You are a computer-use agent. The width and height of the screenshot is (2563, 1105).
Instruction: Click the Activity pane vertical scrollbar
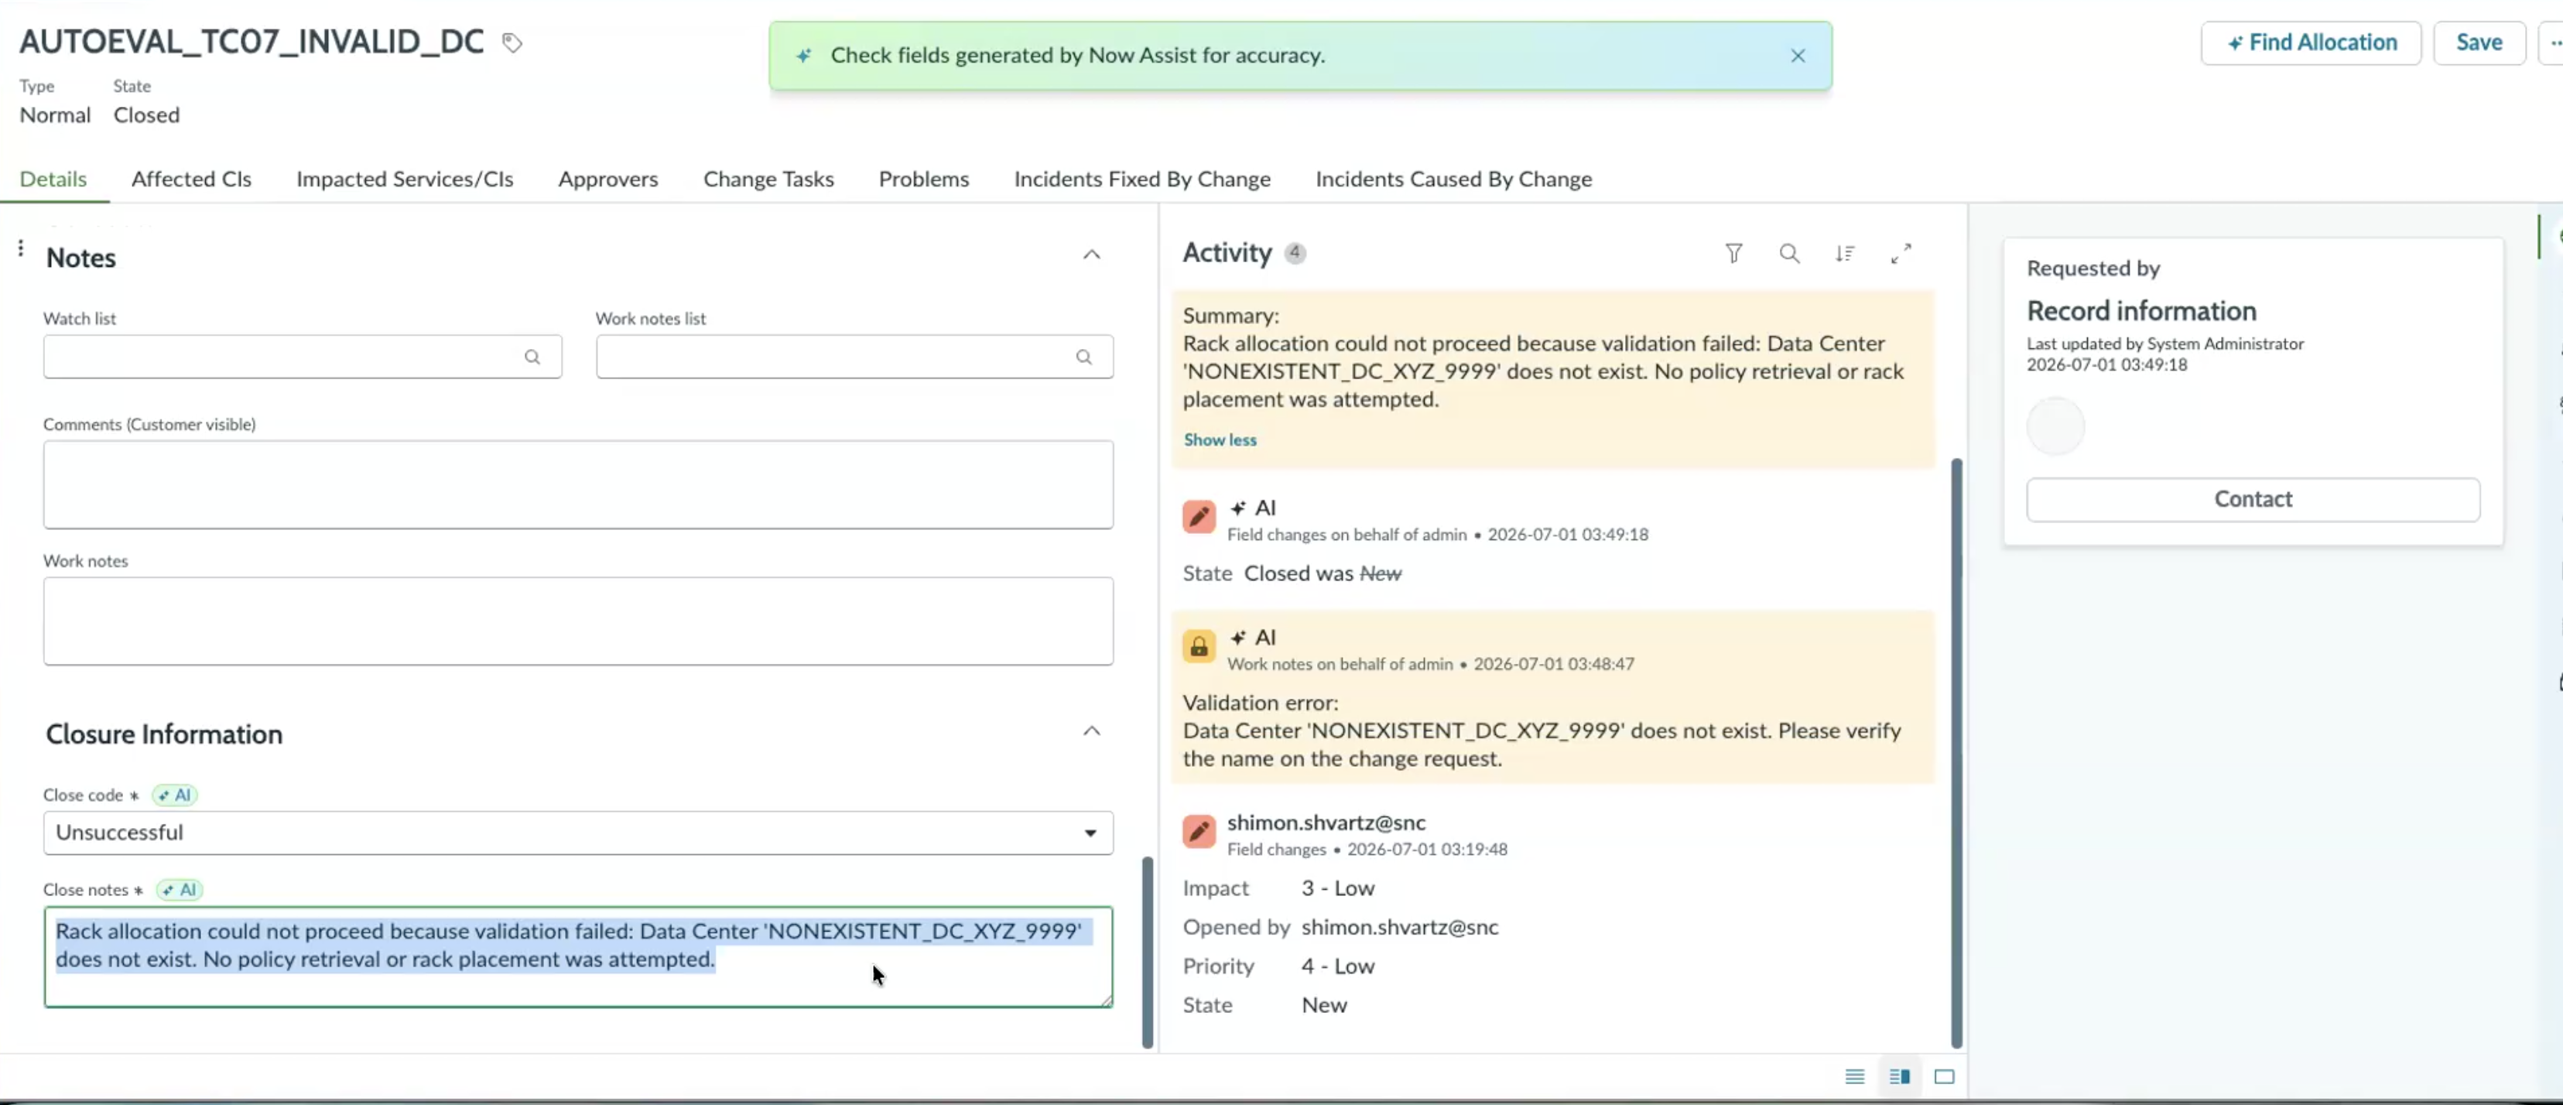click(x=1957, y=753)
